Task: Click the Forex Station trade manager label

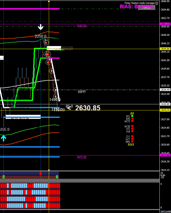Action: click(140, 3)
